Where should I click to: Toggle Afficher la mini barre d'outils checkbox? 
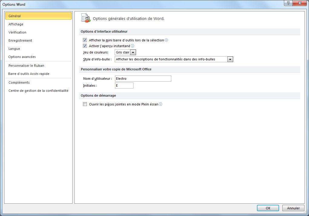click(85, 40)
